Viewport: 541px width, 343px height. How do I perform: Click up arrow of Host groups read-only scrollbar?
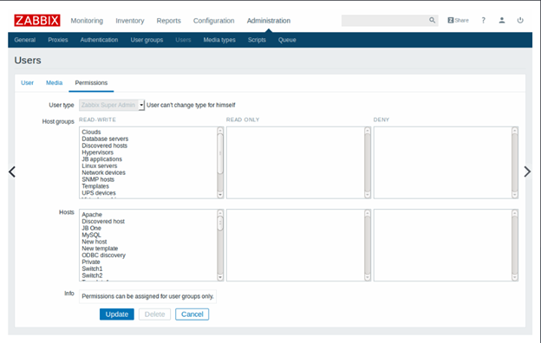coord(368,130)
